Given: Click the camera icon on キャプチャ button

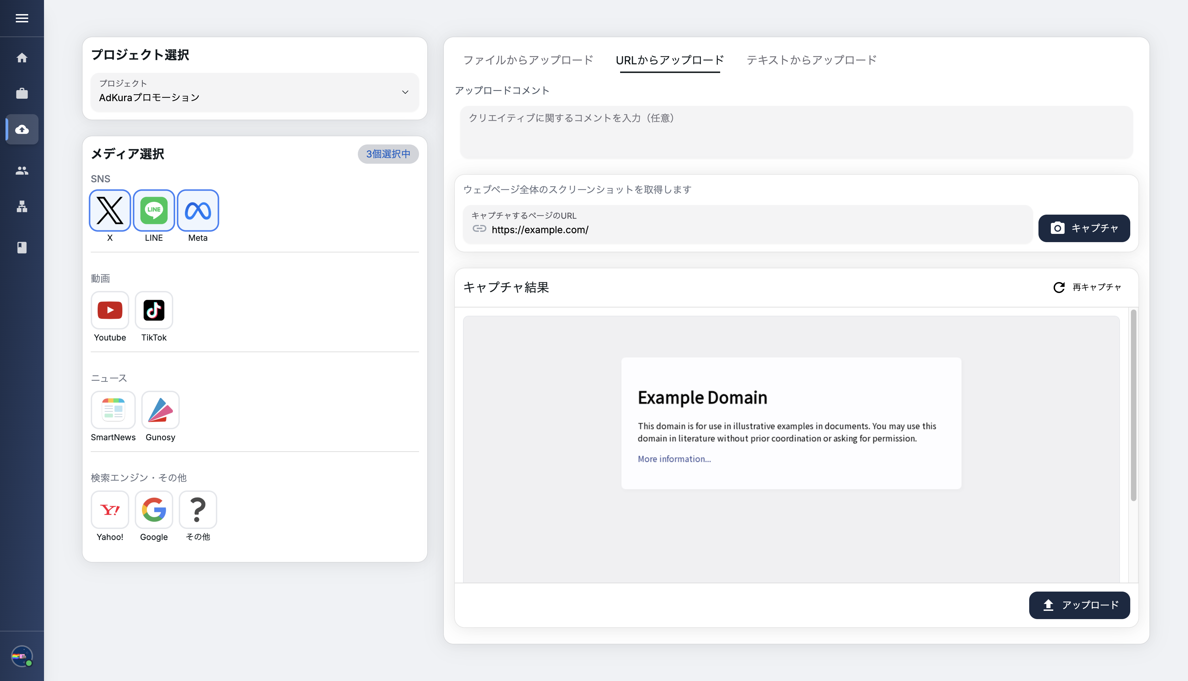Looking at the screenshot, I should coord(1058,228).
